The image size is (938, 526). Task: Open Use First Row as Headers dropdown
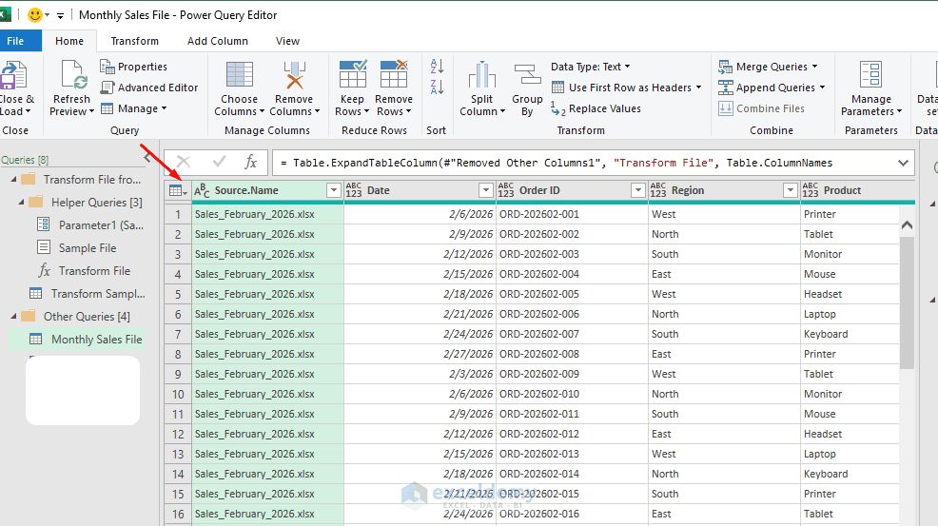[698, 88]
